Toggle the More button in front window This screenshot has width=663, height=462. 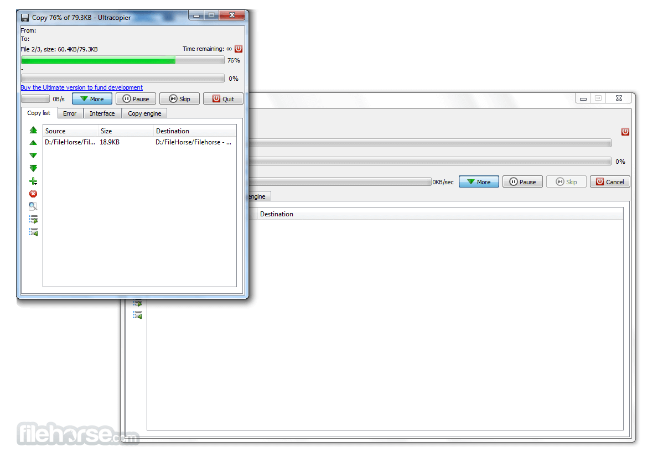pyautogui.click(x=92, y=98)
